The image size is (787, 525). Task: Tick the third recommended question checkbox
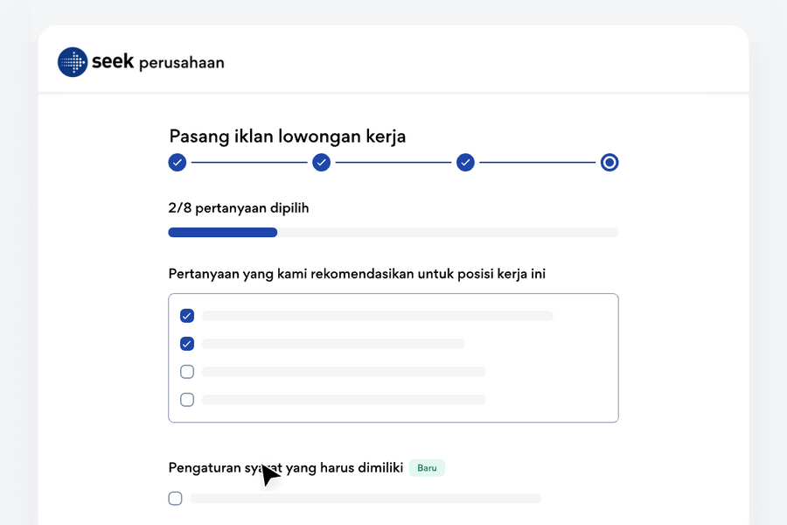tap(187, 372)
